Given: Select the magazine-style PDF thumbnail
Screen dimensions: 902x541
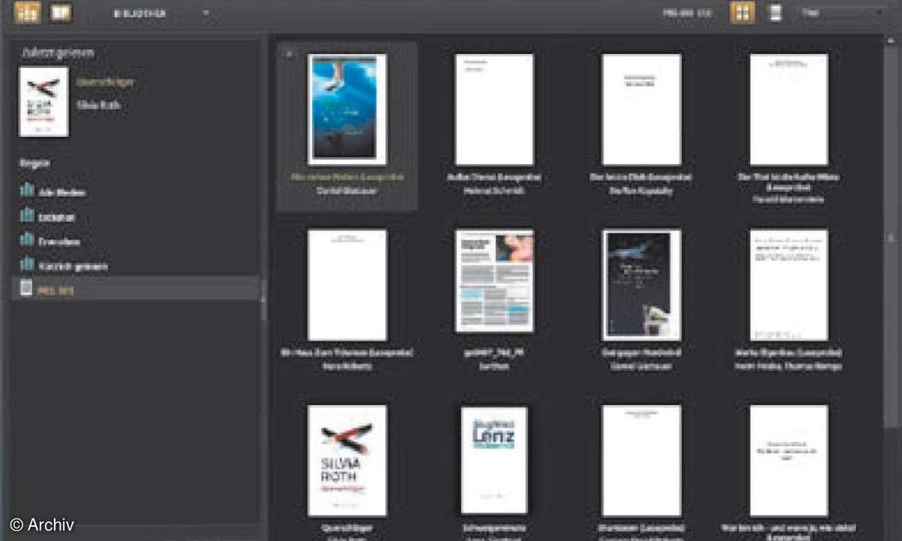Looking at the screenshot, I should (494, 281).
